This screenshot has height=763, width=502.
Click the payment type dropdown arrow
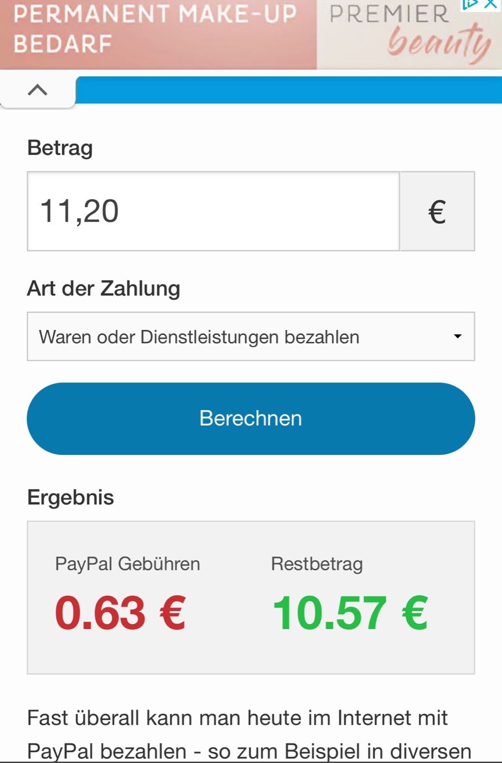coord(458,337)
